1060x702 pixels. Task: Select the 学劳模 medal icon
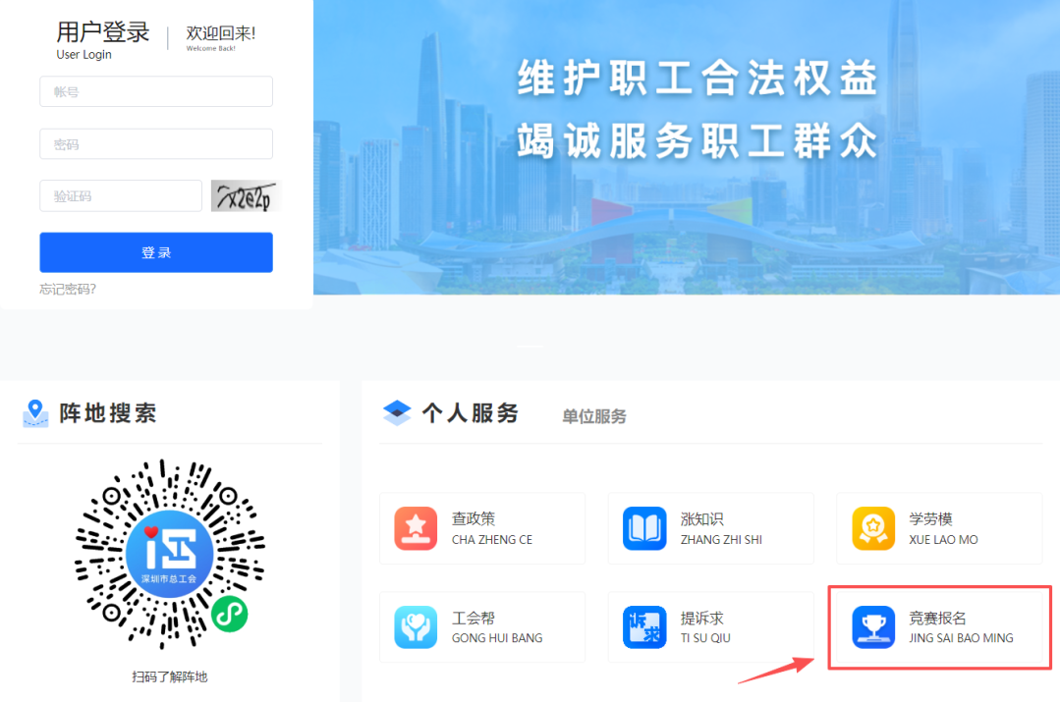pyautogui.click(x=873, y=528)
